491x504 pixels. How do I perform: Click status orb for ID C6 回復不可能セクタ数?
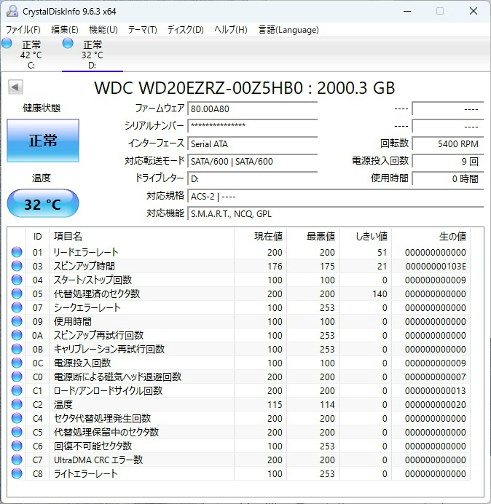(17, 446)
